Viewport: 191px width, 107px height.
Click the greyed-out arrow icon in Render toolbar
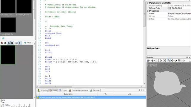pyautogui.click(x=184, y=61)
